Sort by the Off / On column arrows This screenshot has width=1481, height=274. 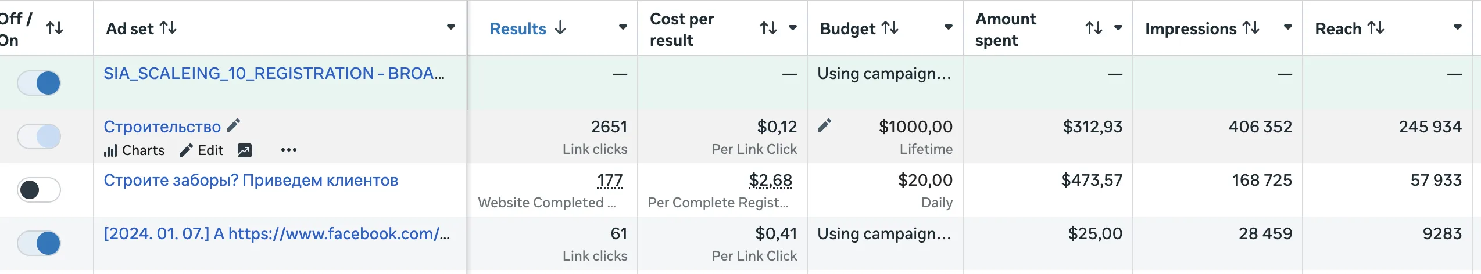55,28
